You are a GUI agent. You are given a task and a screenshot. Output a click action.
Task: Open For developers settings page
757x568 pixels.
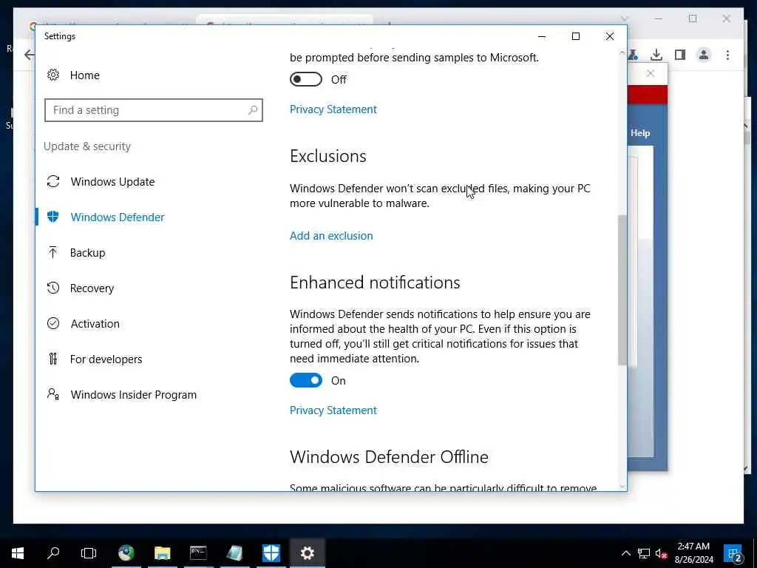coord(106,359)
